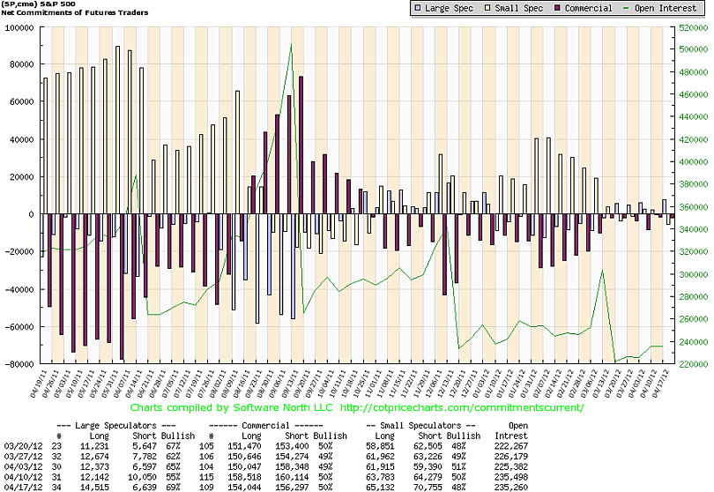Click open interest value 225,382
Image resolution: width=714 pixels, height=492 pixels.
[x=511, y=467]
